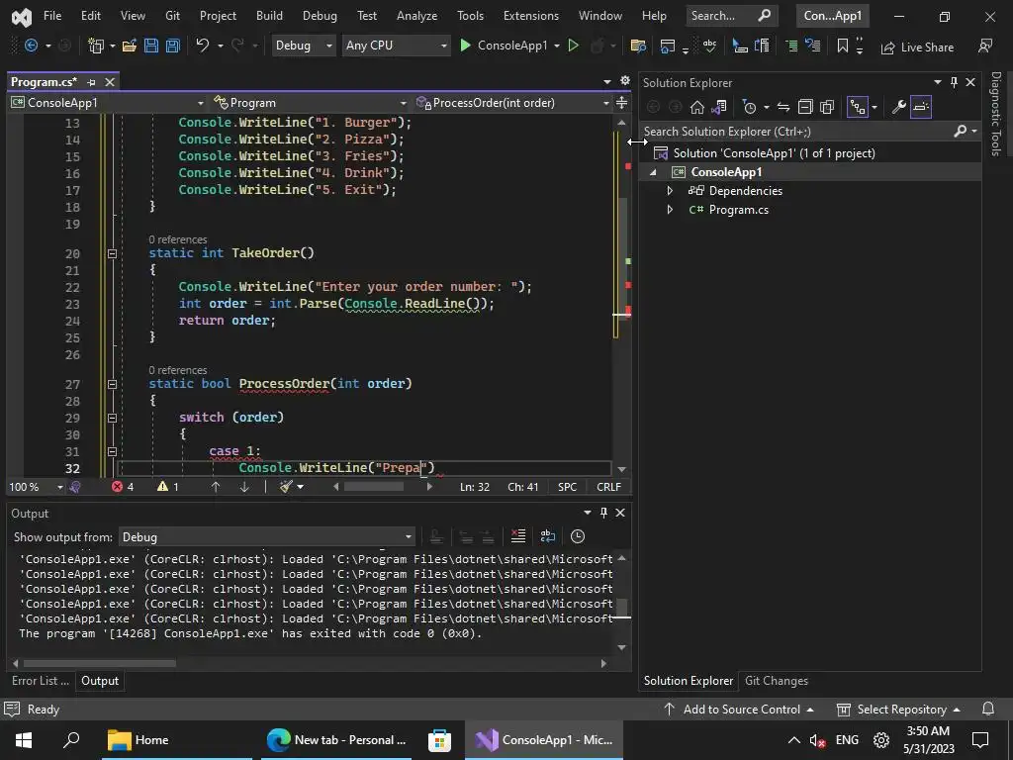The image size is (1013, 760).
Task: Open the Extensions menu
Action: (x=531, y=16)
